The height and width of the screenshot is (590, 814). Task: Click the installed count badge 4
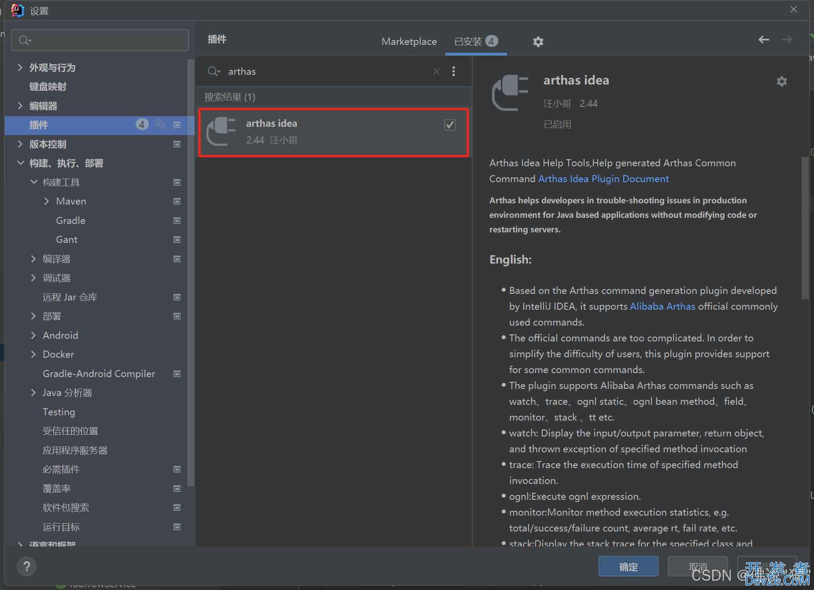pos(492,41)
